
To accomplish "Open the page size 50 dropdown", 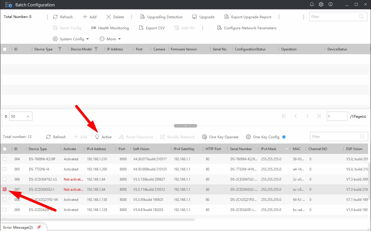I will (21, 116).
